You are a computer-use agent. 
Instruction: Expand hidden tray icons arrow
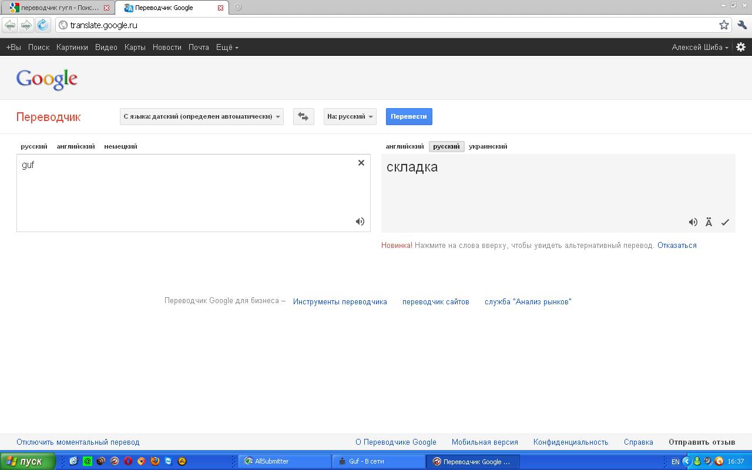pyautogui.click(x=686, y=461)
